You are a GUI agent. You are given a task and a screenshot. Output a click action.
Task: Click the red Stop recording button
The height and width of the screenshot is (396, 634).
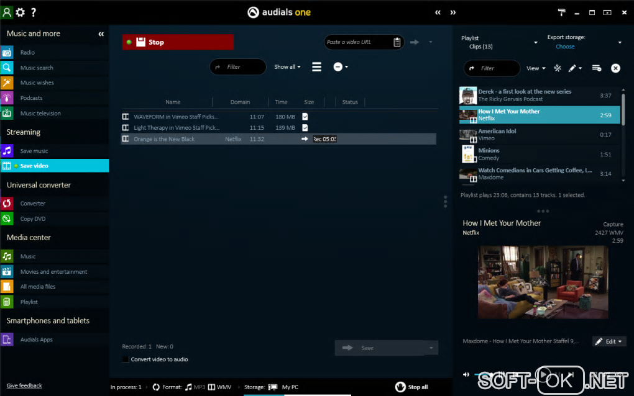pyautogui.click(x=178, y=42)
